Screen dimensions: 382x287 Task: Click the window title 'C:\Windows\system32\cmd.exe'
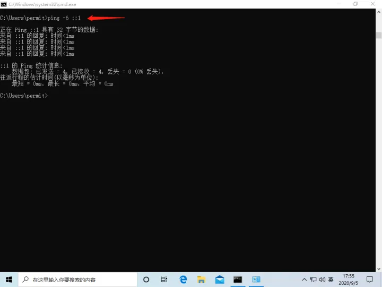42,4
